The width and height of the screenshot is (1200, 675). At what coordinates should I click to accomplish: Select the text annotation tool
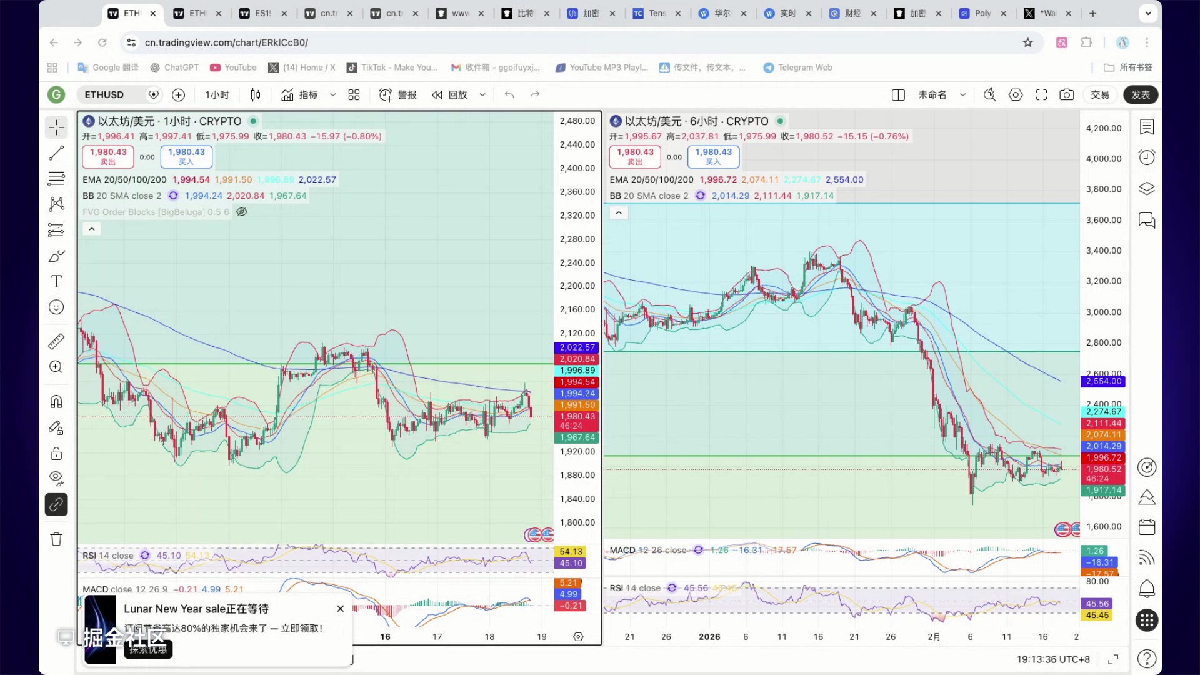(x=56, y=282)
